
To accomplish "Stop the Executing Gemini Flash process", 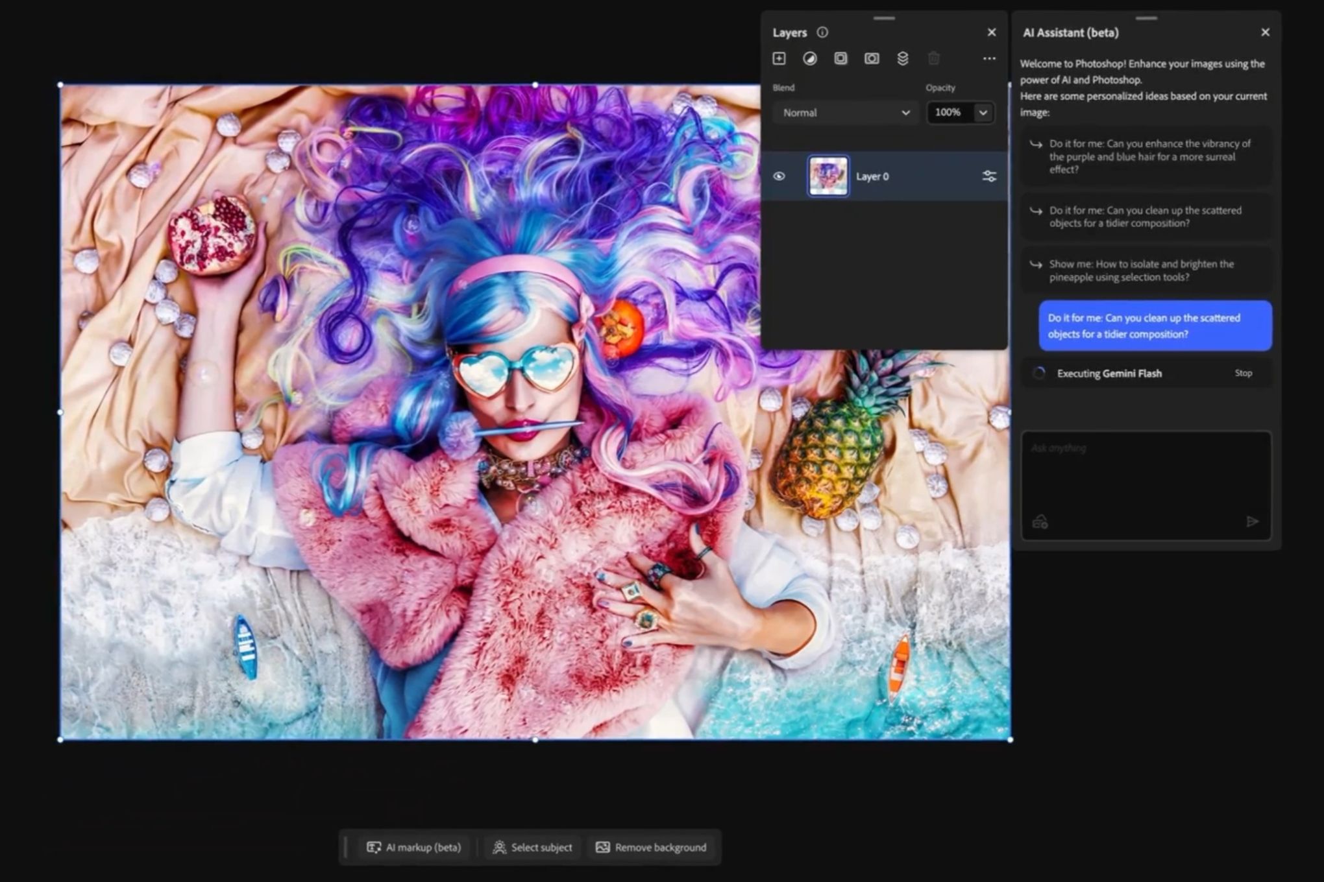I will (x=1243, y=373).
